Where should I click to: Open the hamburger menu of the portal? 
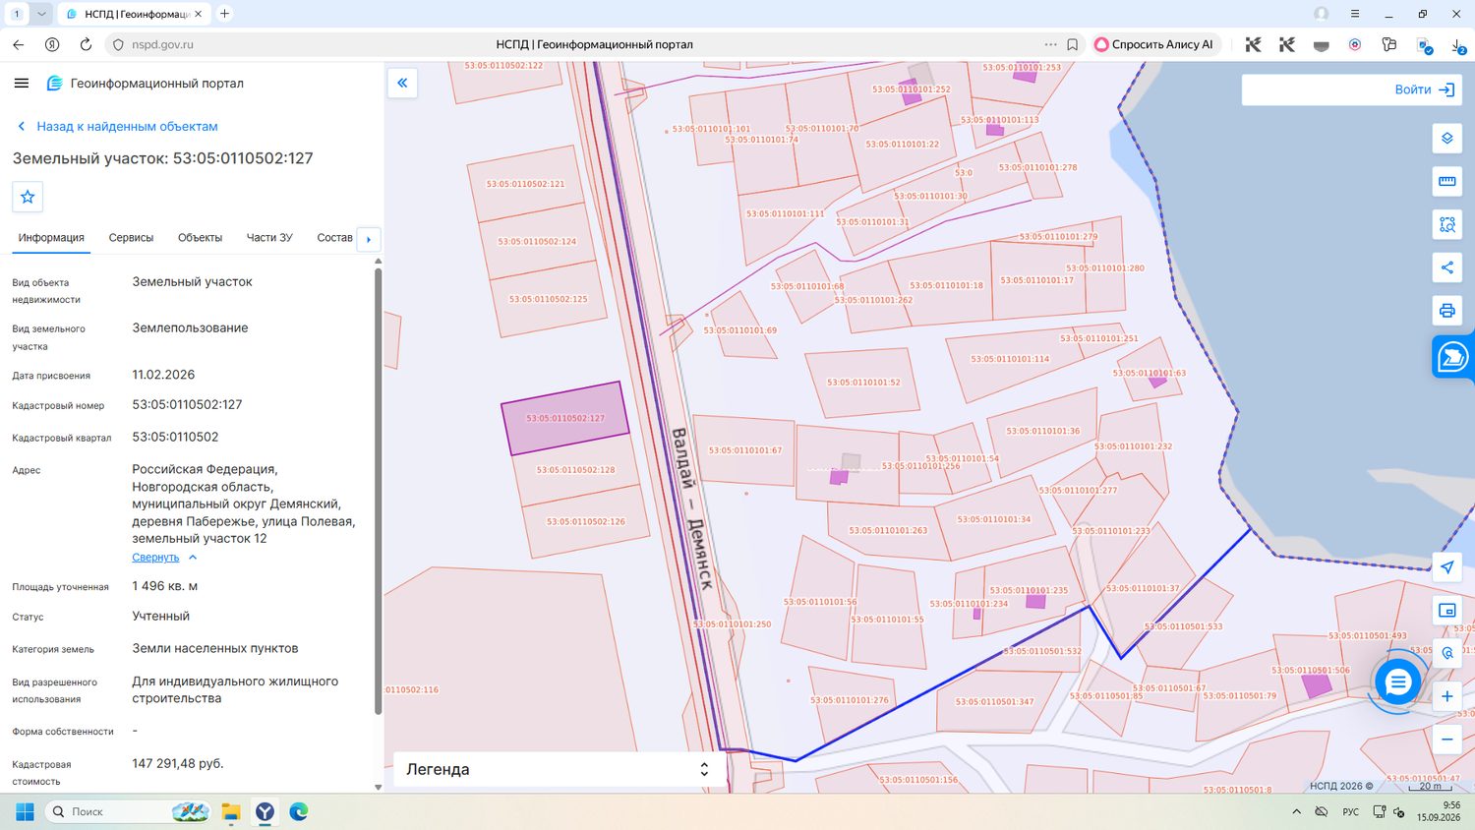[x=22, y=84]
